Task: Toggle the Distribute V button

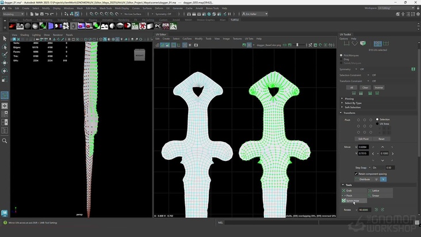Action: pyautogui.click(x=384, y=179)
